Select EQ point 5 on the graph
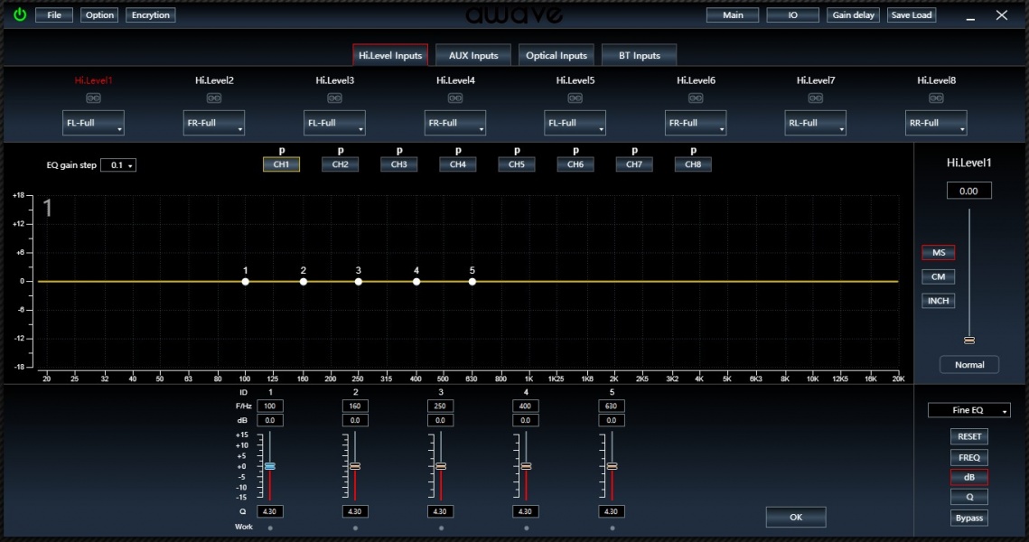This screenshot has height=542, width=1029. (x=472, y=282)
